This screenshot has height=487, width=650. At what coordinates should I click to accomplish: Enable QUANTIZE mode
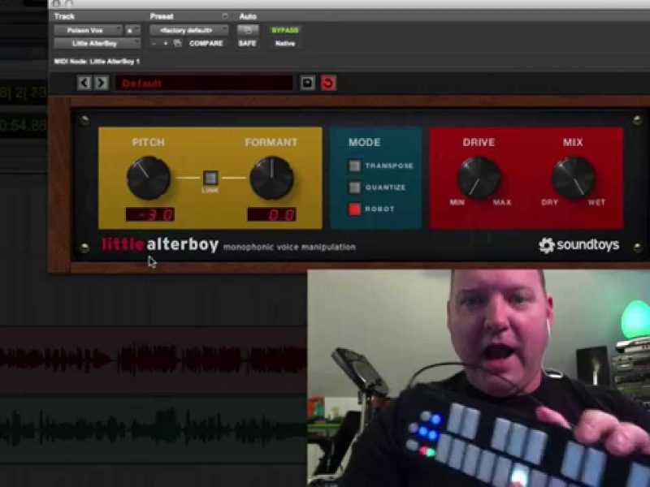(x=354, y=187)
